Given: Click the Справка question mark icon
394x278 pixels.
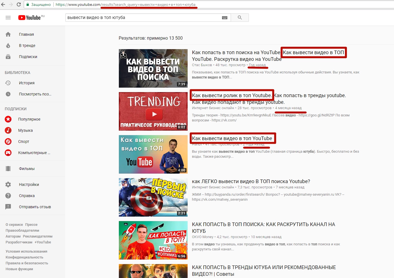Looking at the screenshot, I should pyautogui.click(x=8, y=196).
